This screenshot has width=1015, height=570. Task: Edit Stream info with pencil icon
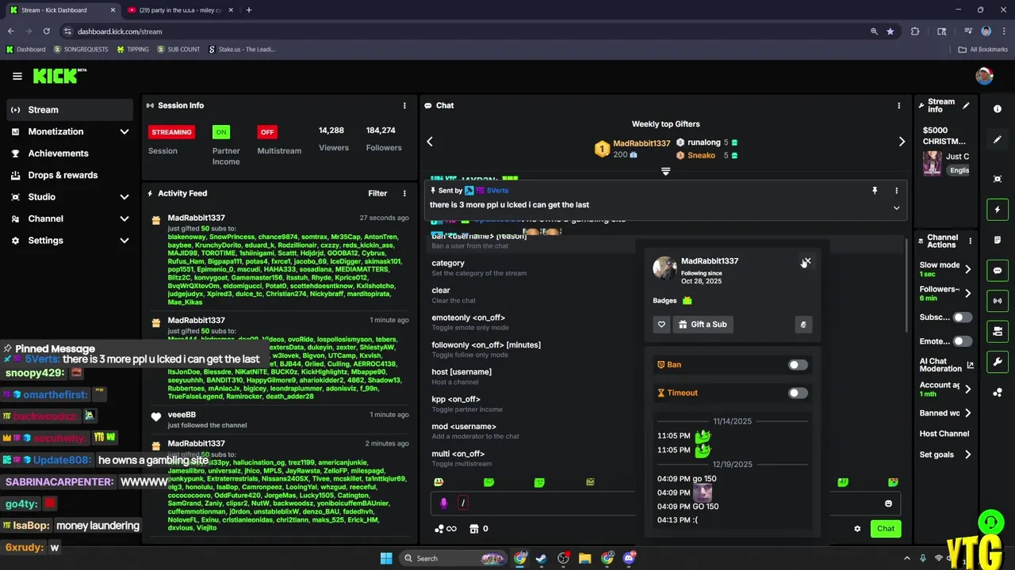966,105
